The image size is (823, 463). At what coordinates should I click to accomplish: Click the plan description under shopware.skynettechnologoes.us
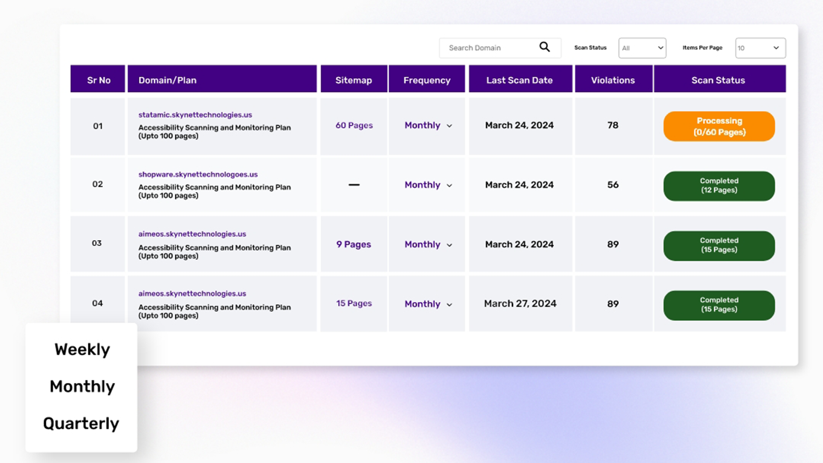214,191
